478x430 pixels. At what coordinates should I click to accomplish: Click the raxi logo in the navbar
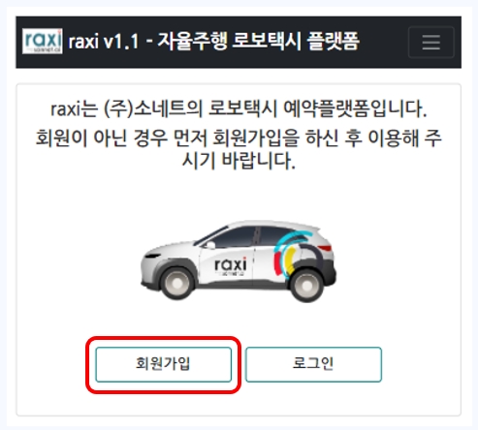pyautogui.click(x=43, y=42)
